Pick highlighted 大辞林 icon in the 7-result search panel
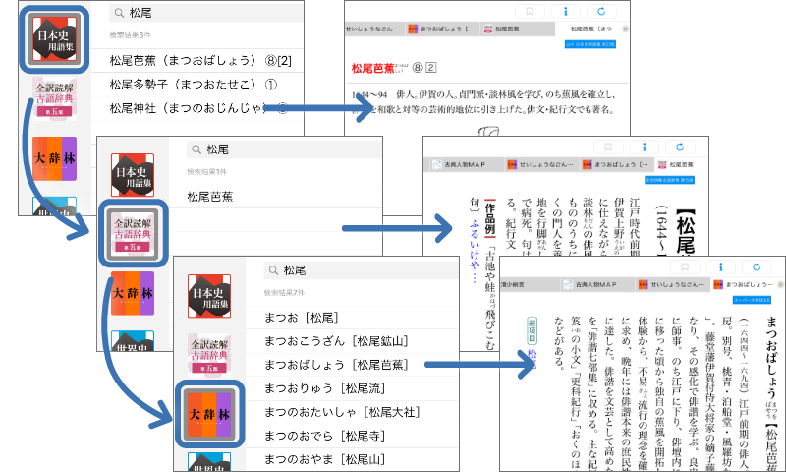Viewport: 786px width, 472px height. pyautogui.click(x=209, y=414)
